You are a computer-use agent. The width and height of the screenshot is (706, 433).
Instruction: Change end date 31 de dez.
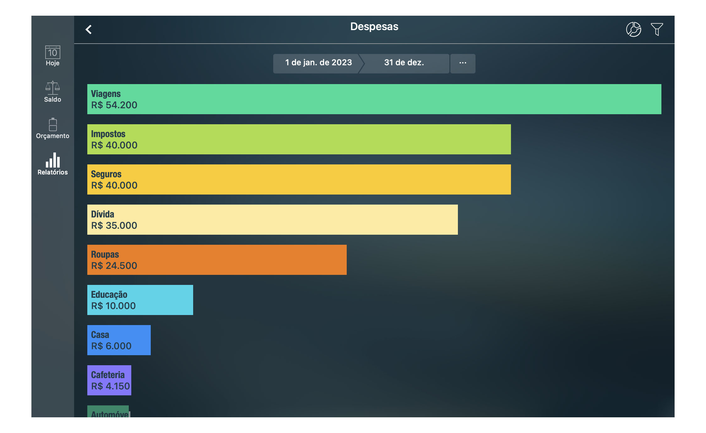click(405, 63)
